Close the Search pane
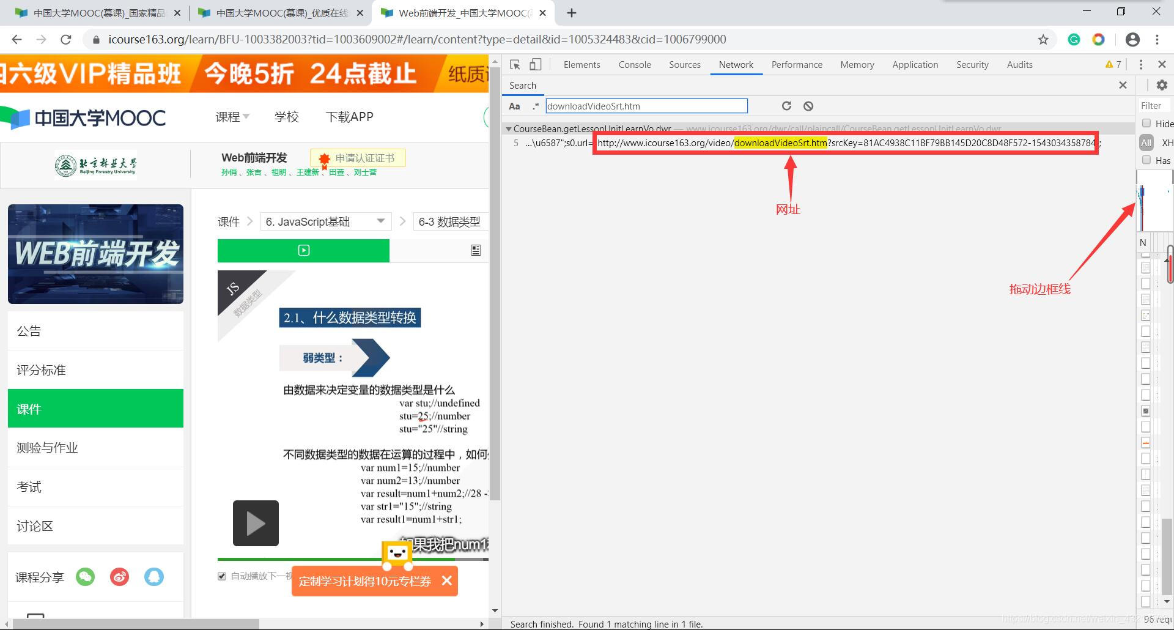The width and height of the screenshot is (1174, 630). (1123, 85)
